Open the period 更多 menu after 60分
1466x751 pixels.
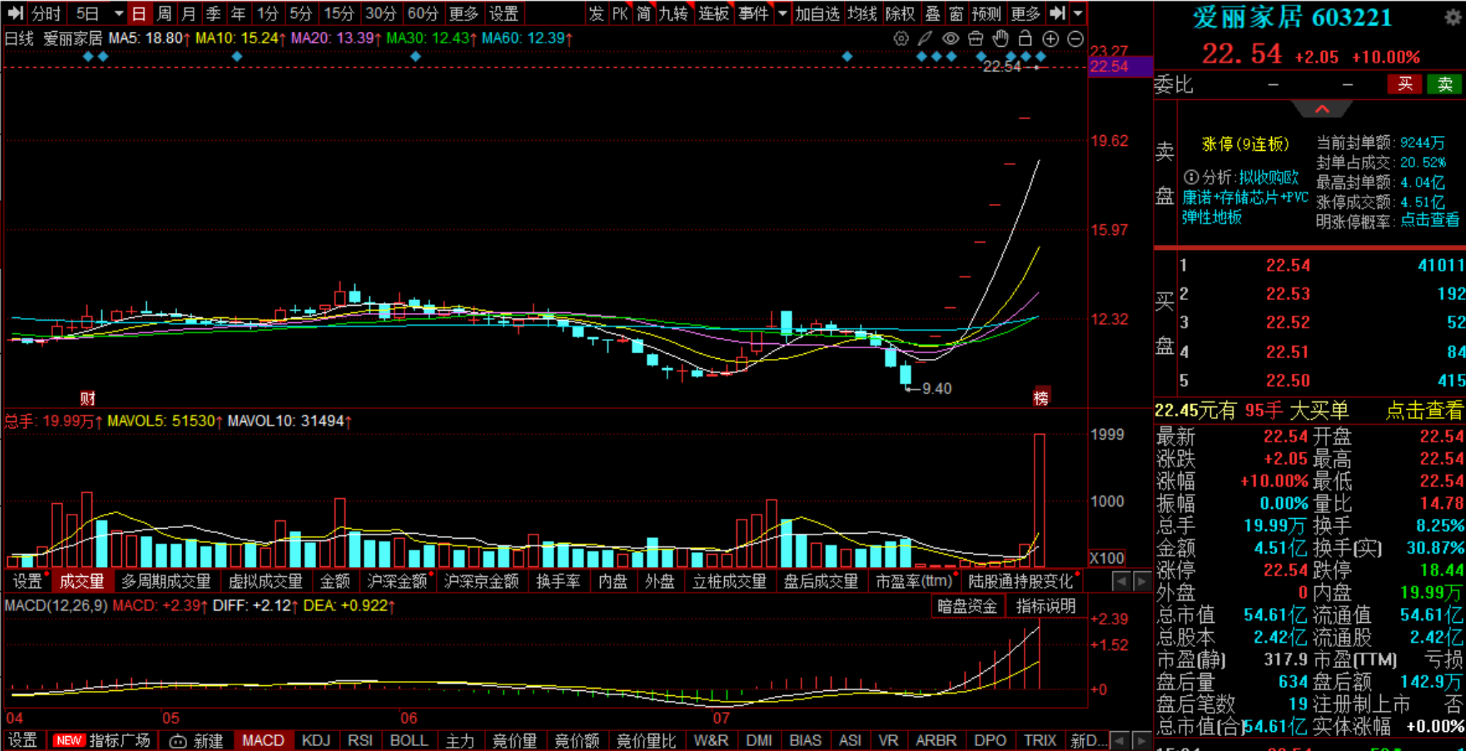pos(463,13)
